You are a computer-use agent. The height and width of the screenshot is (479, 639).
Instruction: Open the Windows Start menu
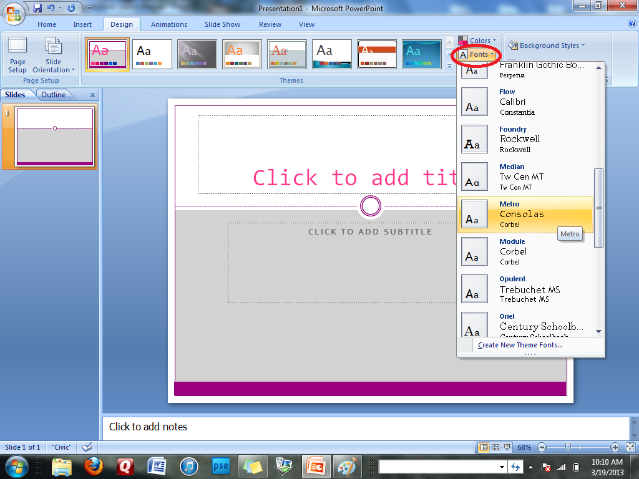[17, 467]
